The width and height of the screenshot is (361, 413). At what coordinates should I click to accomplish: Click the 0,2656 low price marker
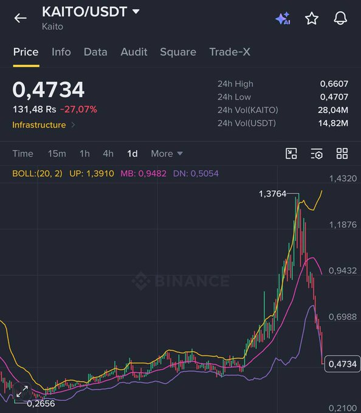pyautogui.click(x=41, y=403)
